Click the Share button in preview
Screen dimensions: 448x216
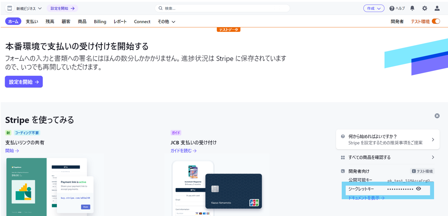click(x=86, y=207)
